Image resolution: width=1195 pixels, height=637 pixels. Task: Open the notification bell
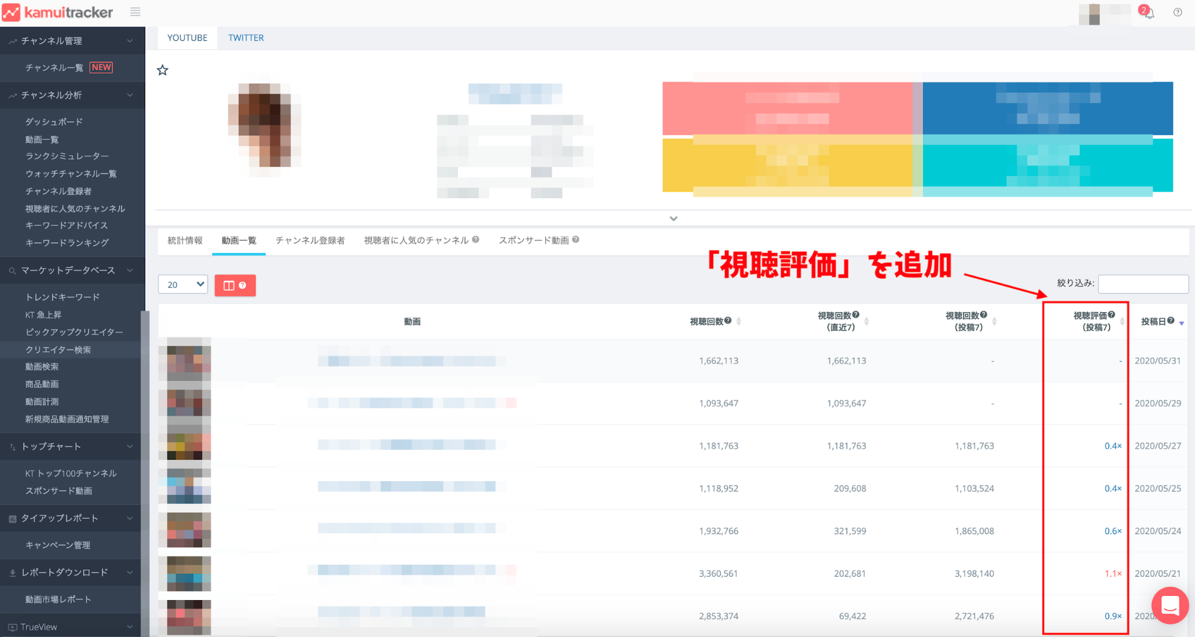pyautogui.click(x=1148, y=13)
